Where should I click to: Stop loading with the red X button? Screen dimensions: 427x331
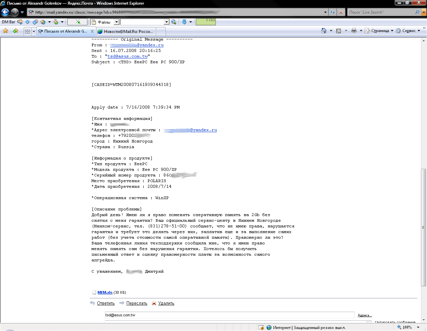pyautogui.click(x=341, y=12)
